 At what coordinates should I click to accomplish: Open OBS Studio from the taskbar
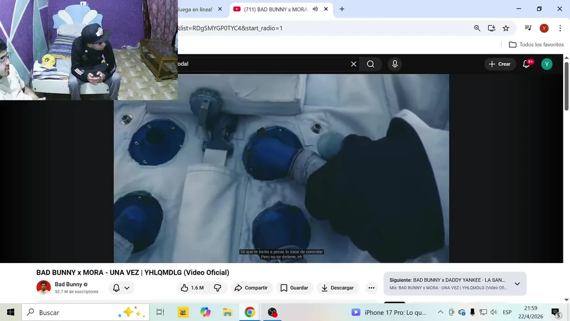coord(272,312)
